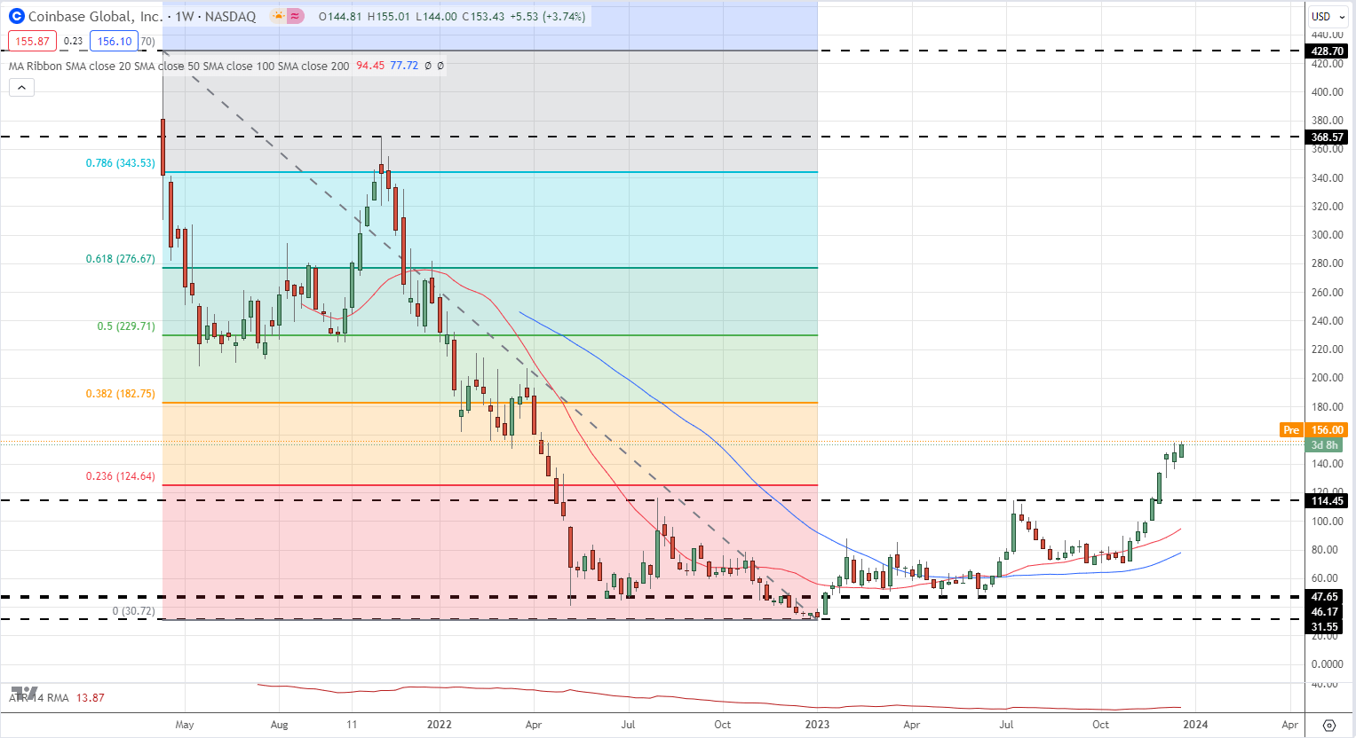Select the ATR 14 RMA indicator legend
The height and width of the screenshot is (738, 1356).
[39, 698]
